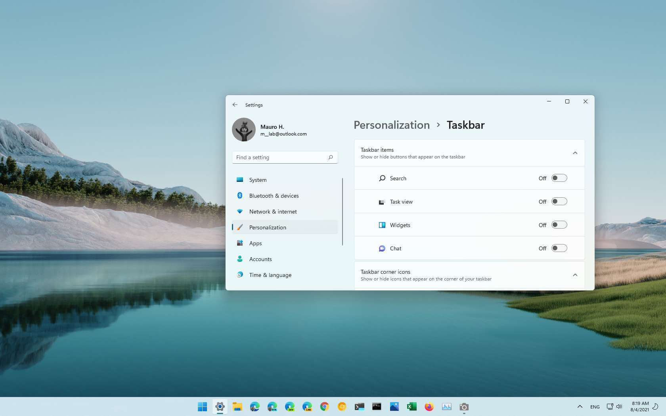Launch Excel from the taskbar
Image resolution: width=666 pixels, height=416 pixels.
pyautogui.click(x=411, y=406)
